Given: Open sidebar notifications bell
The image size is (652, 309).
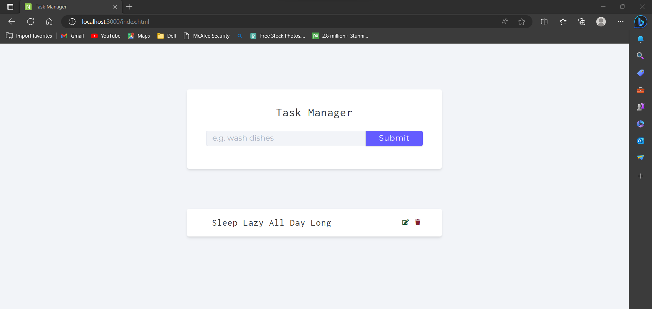Looking at the screenshot, I should click(640, 39).
